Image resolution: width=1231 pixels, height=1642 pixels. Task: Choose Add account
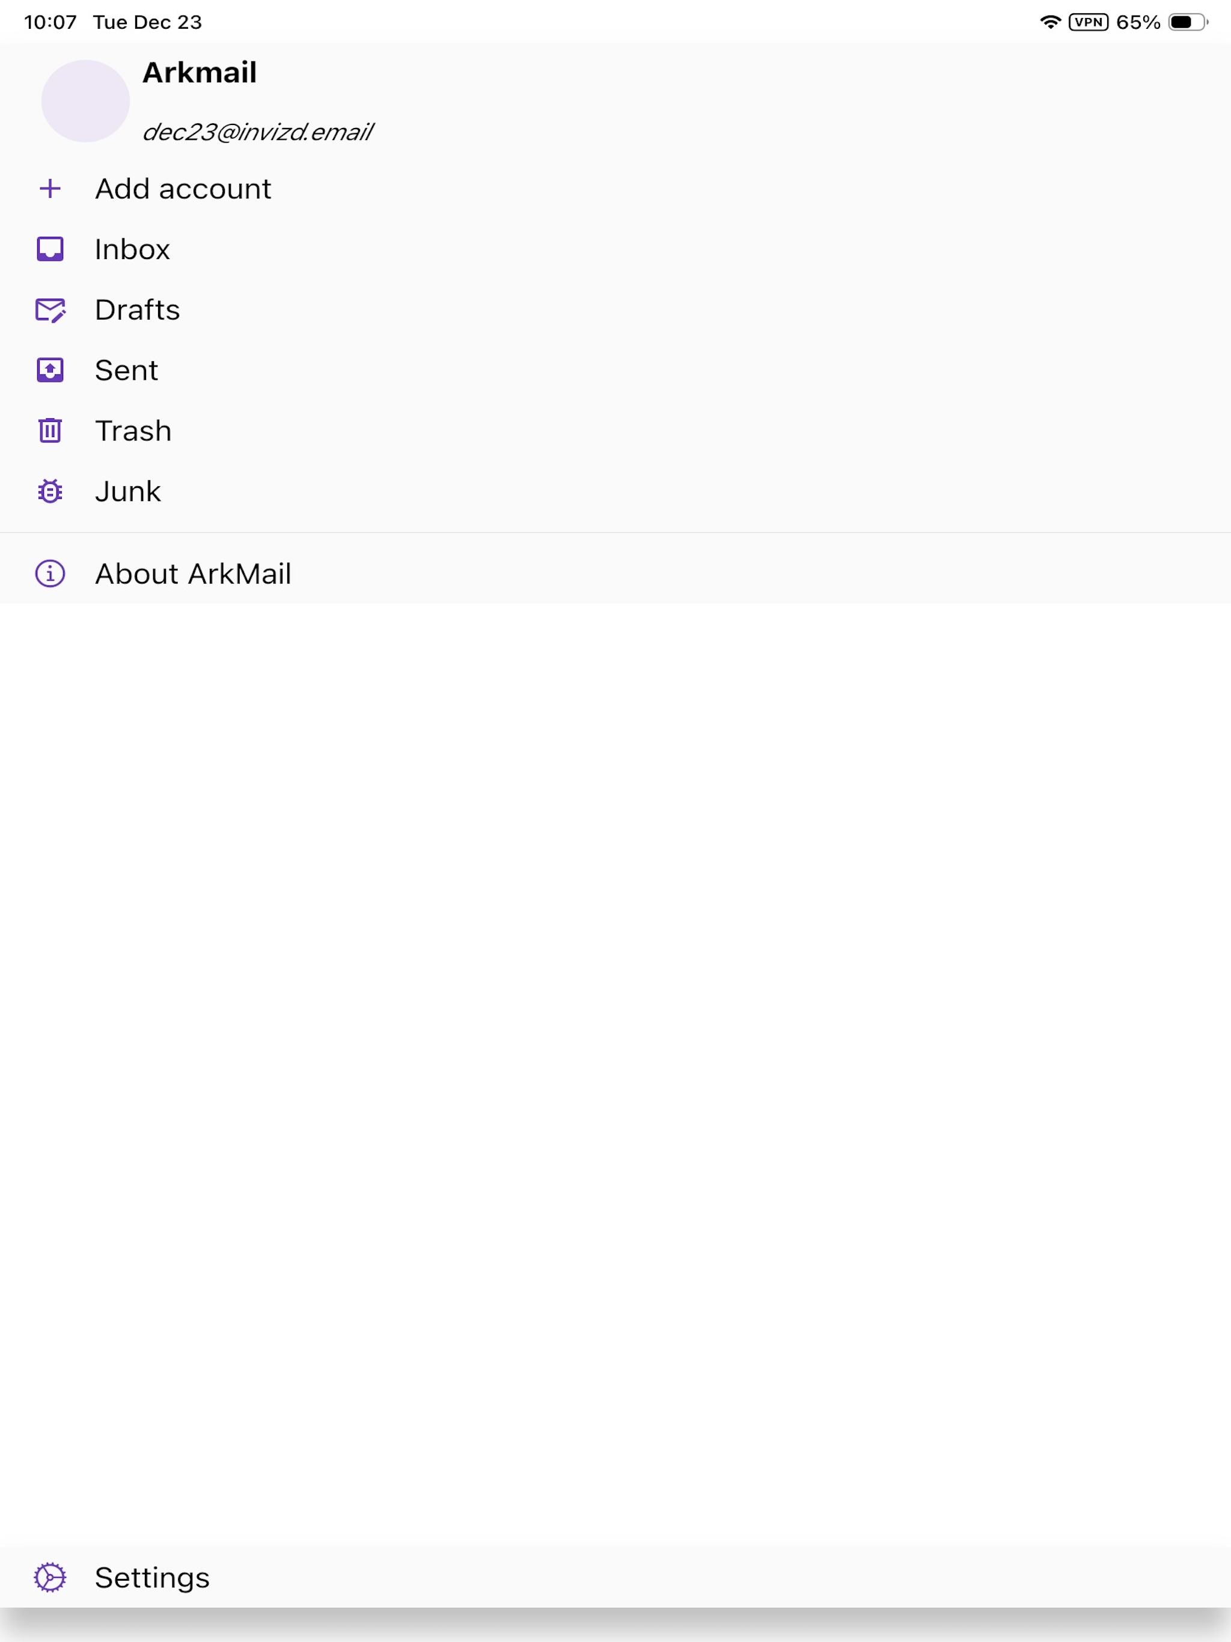615,189
